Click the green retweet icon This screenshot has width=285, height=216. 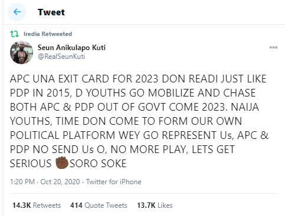14,34
